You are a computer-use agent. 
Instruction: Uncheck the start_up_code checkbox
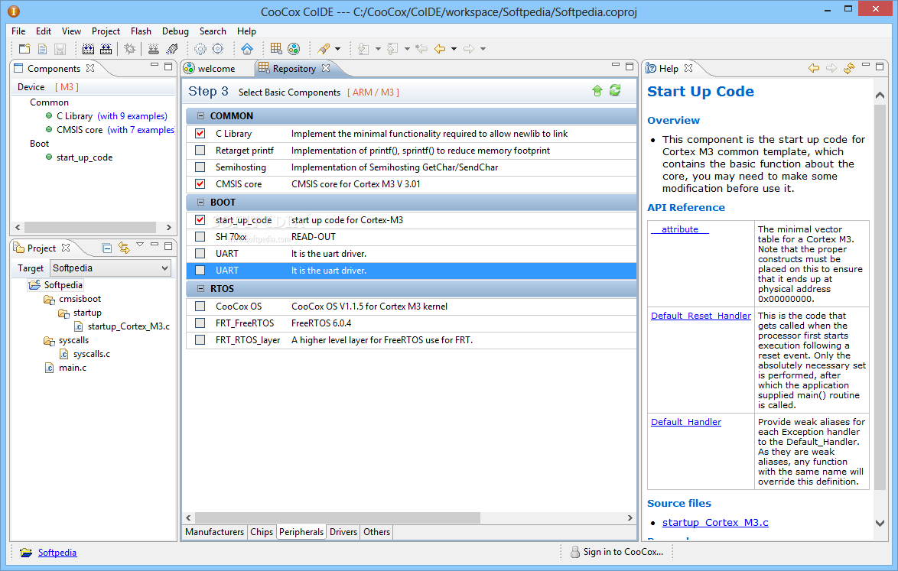click(x=200, y=219)
